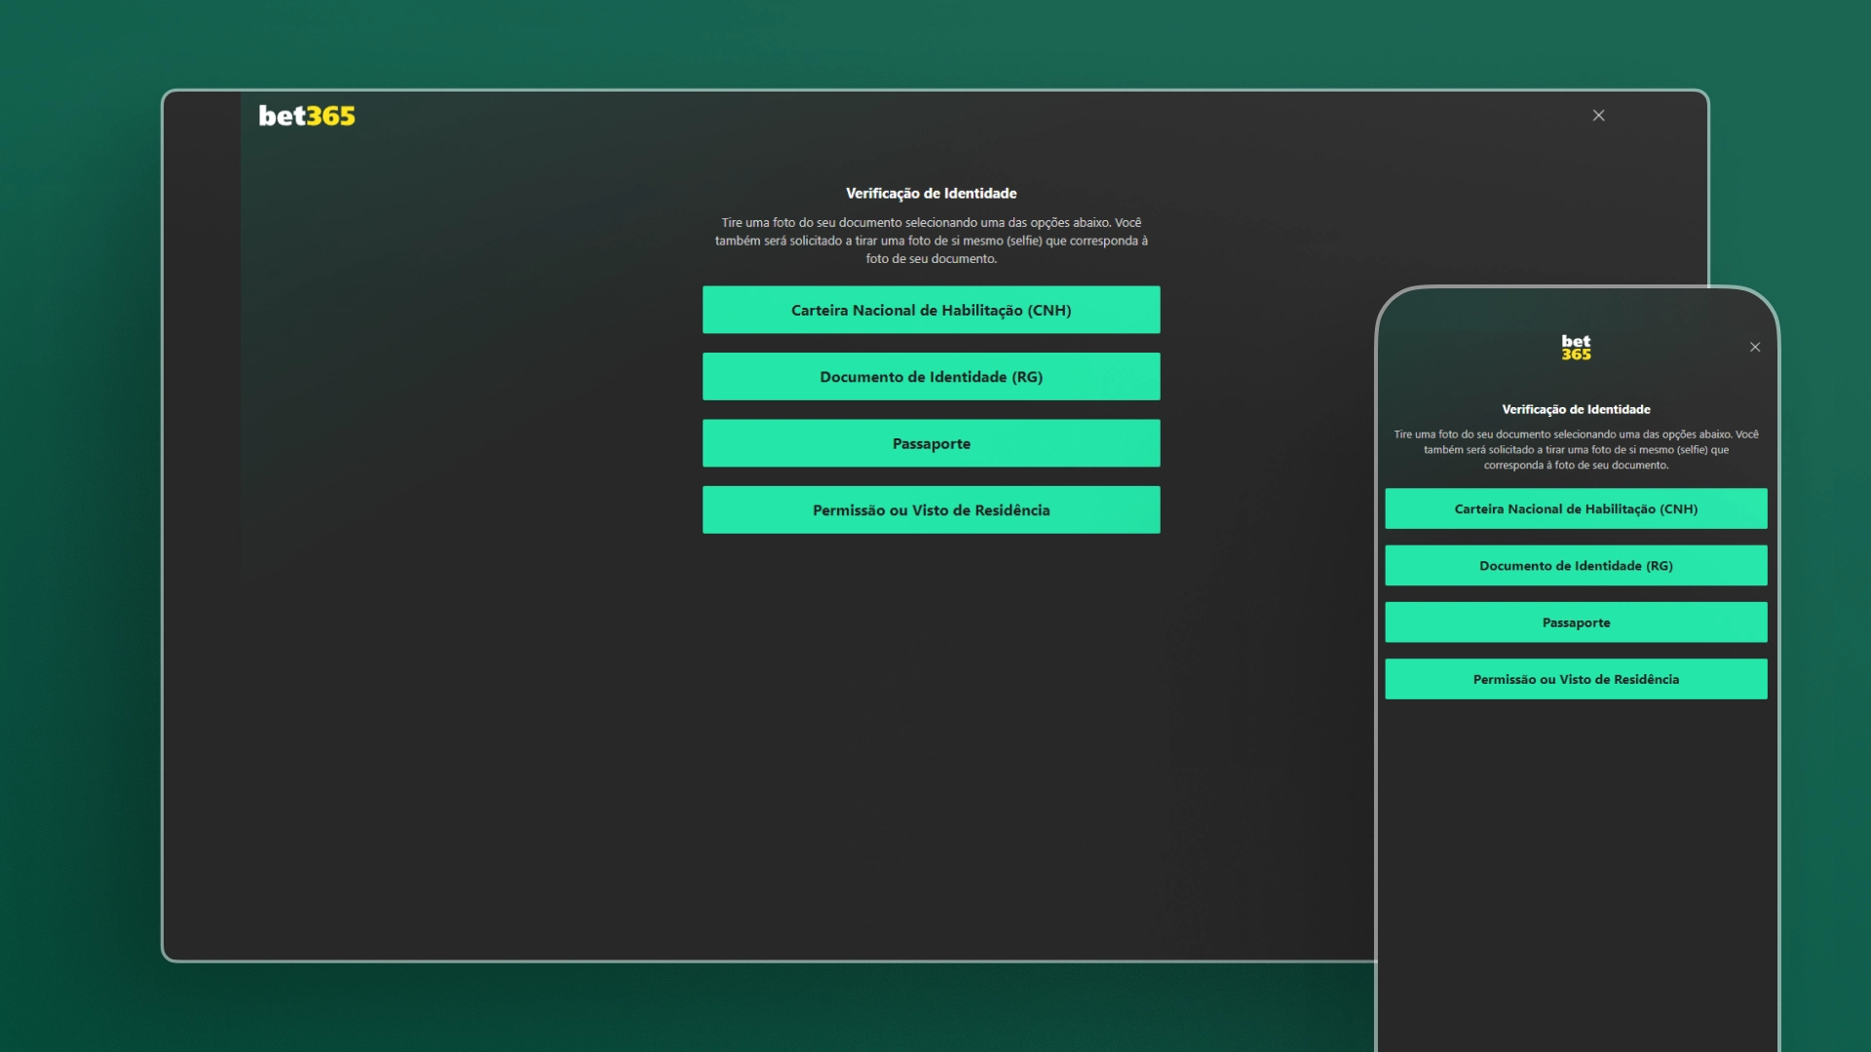The height and width of the screenshot is (1052, 1871).
Task: Choose Carteira Nacional de Habilitação (CNH) on mobile
Action: pos(1576,508)
